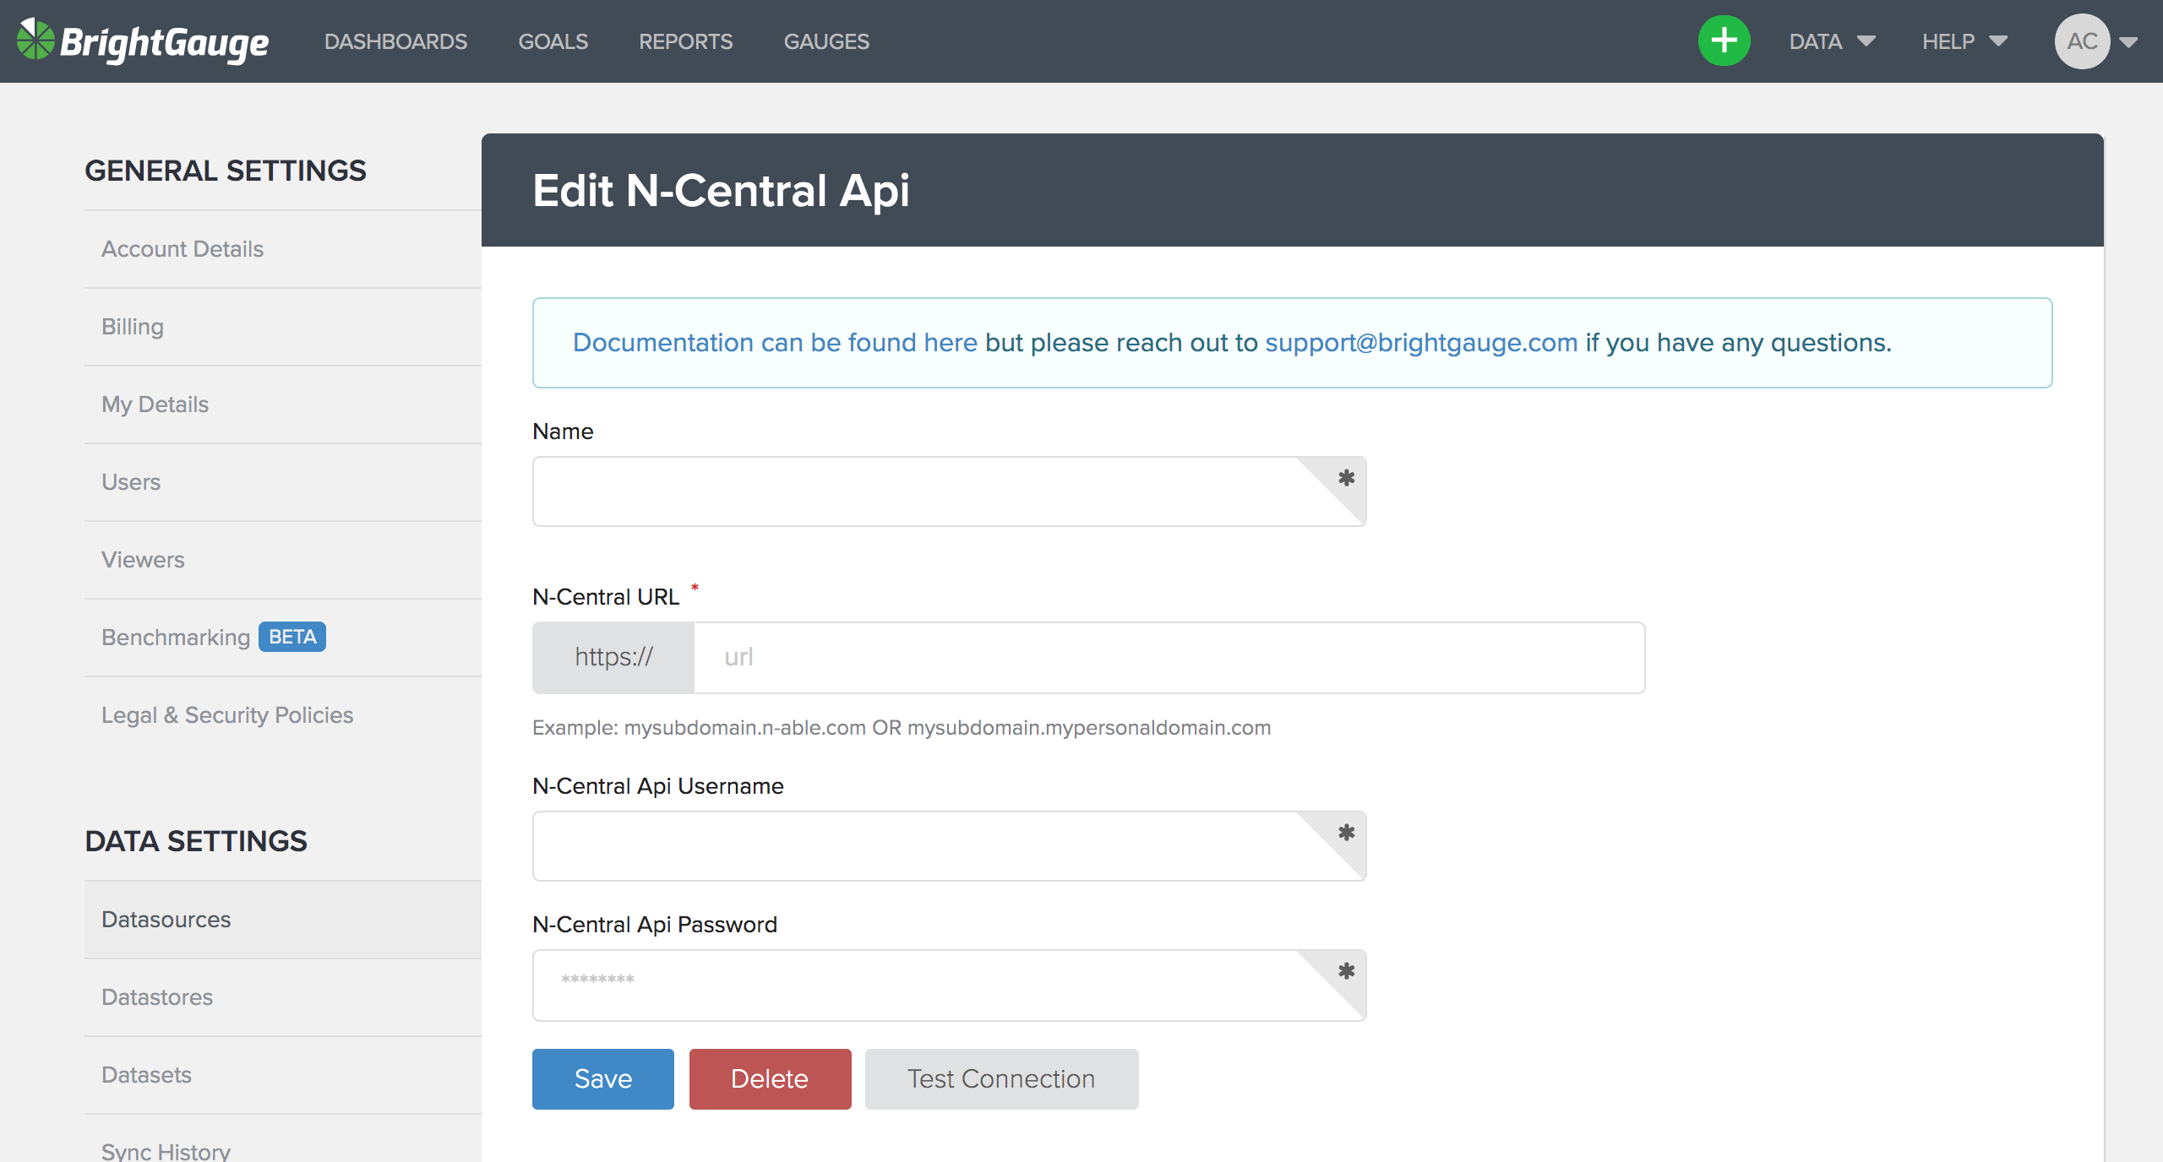This screenshot has width=2163, height=1162.
Task: Click the 'DATA SETTINGS' heading
Action: click(x=196, y=841)
